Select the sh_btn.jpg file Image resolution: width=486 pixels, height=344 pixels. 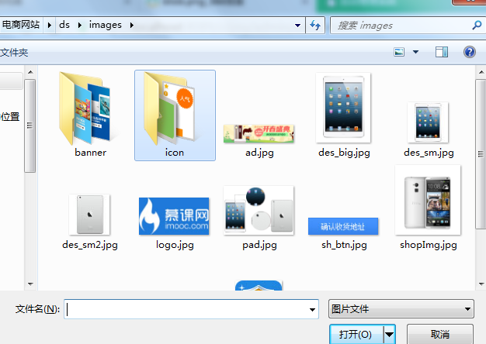(x=343, y=226)
